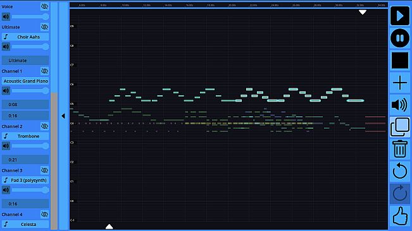Mute the Ultimate track speaker
The width and height of the screenshot is (412, 231).
pyautogui.click(x=6, y=47)
